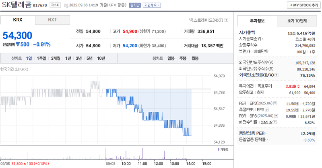Viewport: 322px width, 168px height.
Task: Click the 전일 value 54,800
Action: pyautogui.click(x=93, y=32)
